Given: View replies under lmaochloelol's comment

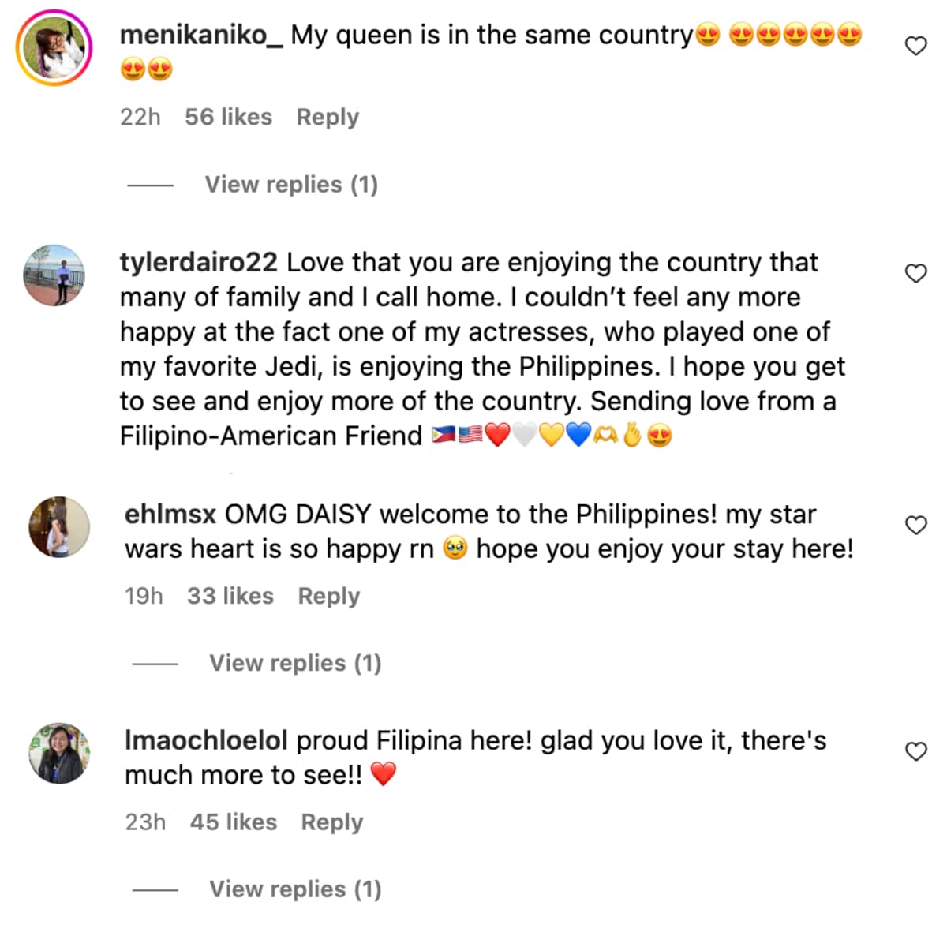Looking at the screenshot, I should (x=295, y=889).
